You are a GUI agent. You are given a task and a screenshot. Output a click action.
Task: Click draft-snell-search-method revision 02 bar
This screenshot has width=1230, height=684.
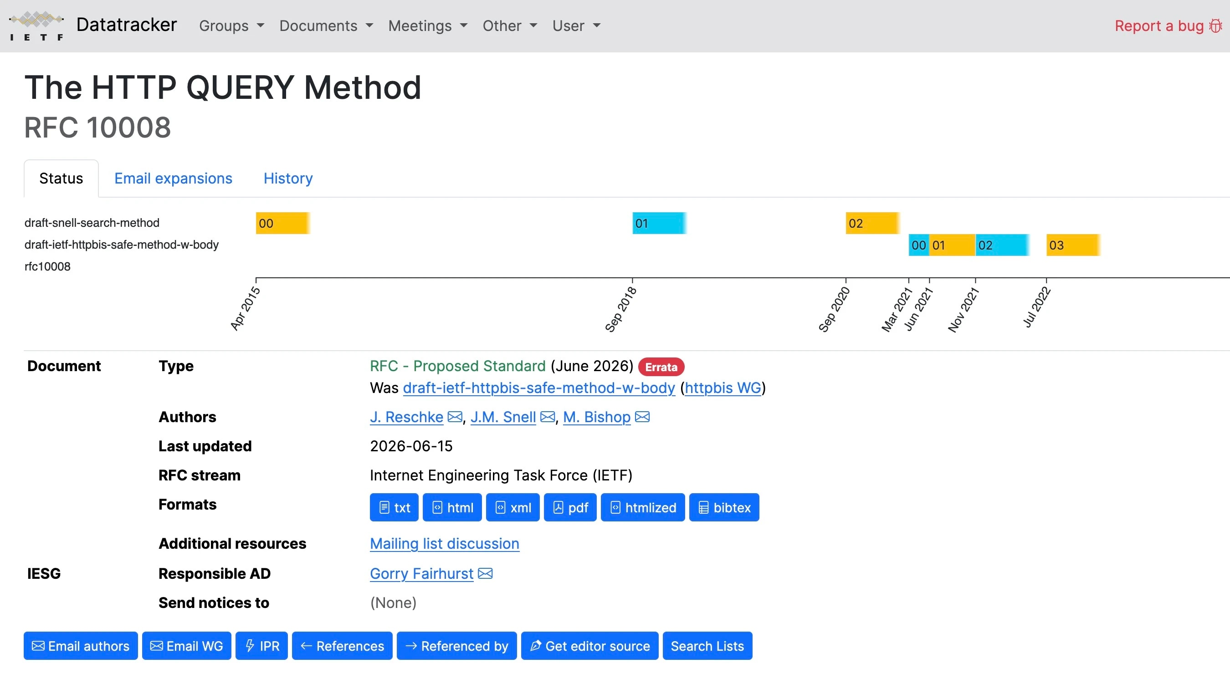873,224
